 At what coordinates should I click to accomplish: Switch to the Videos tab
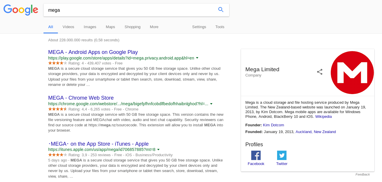pos(68,27)
